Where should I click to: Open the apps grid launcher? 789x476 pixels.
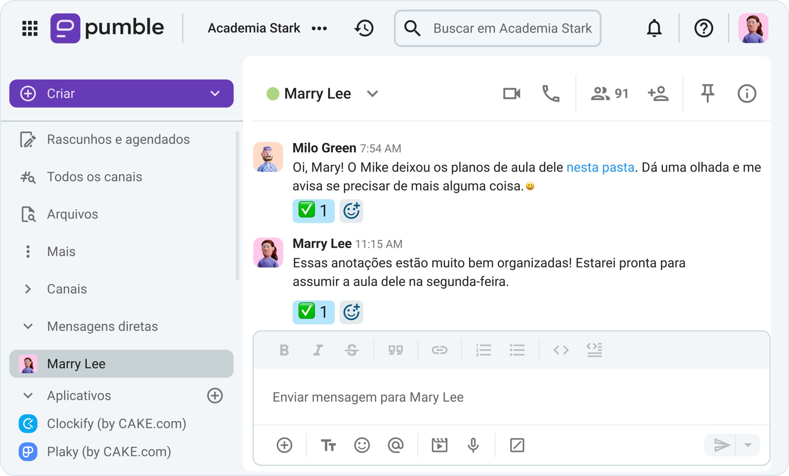(30, 28)
